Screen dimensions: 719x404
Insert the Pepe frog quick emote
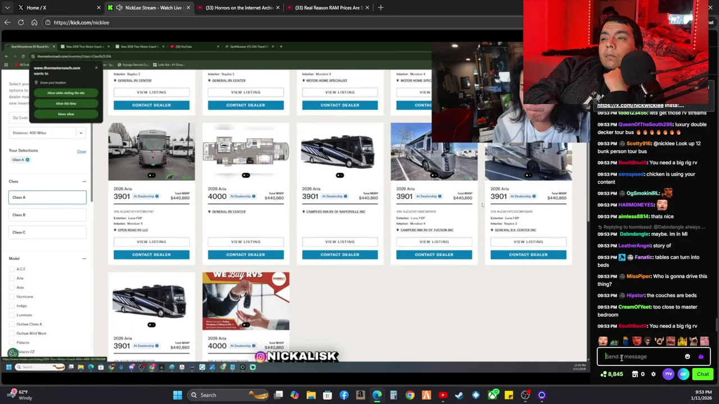click(x=614, y=341)
